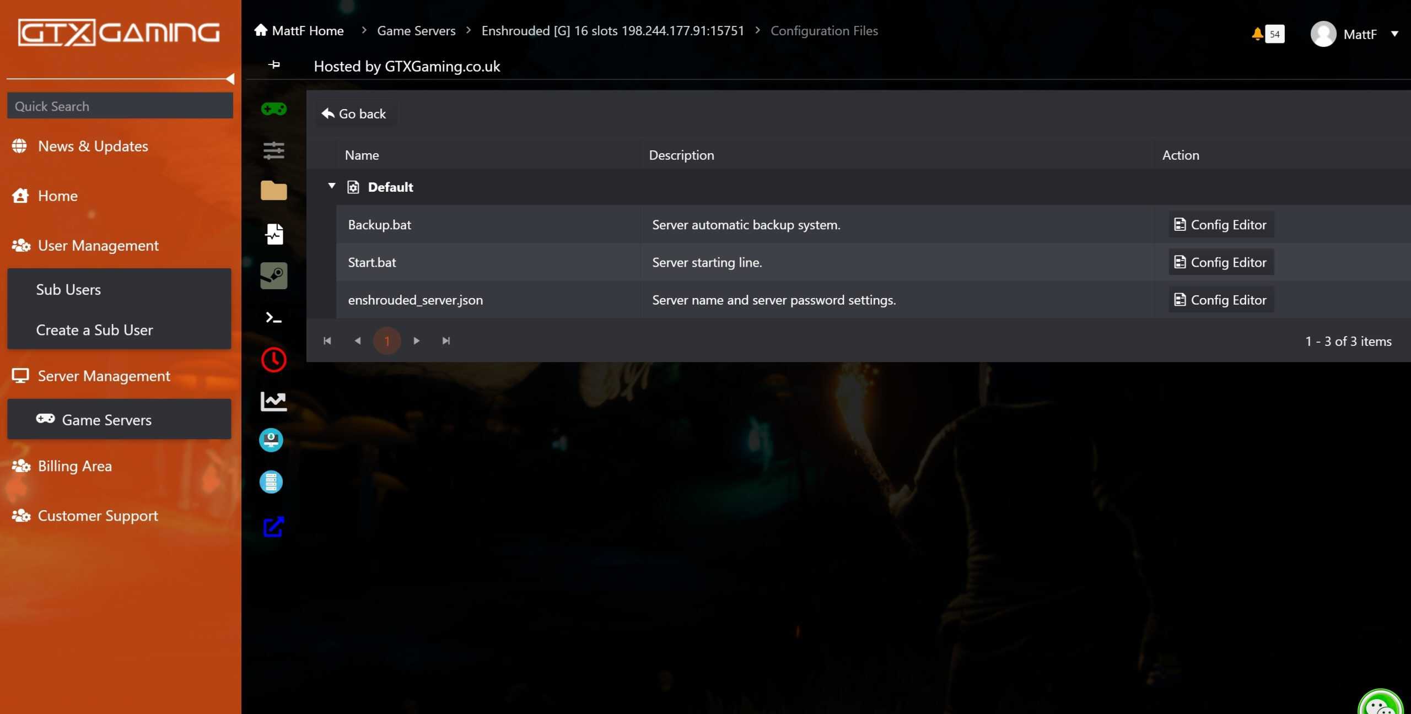Open the Billing Area menu item
The width and height of the screenshot is (1411, 714).
(x=74, y=466)
